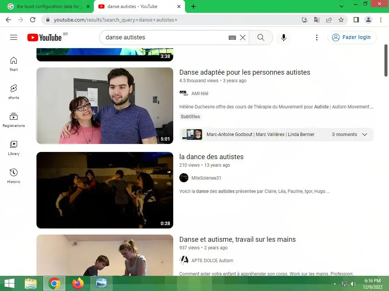
Task: Open MlleSolenee31 channel avatar
Action: point(184,178)
